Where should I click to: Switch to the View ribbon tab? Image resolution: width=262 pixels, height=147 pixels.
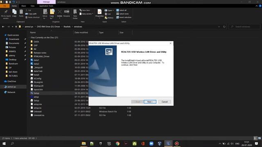[32, 6]
